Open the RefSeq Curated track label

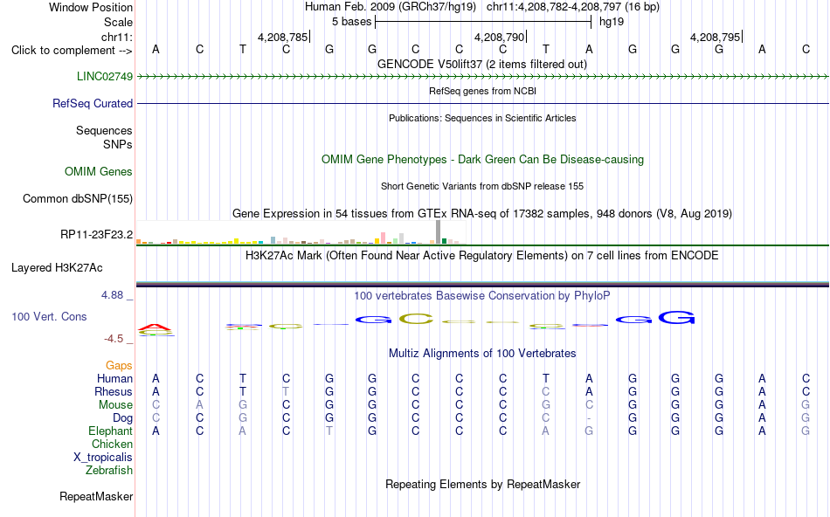[93, 103]
